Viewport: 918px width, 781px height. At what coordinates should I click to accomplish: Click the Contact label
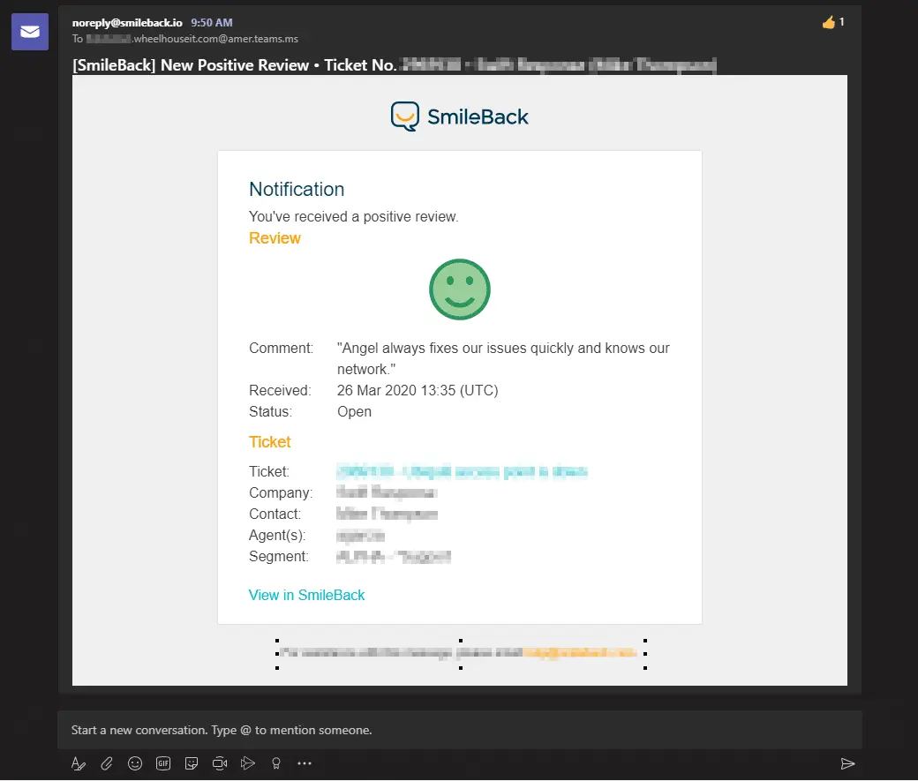click(x=275, y=514)
